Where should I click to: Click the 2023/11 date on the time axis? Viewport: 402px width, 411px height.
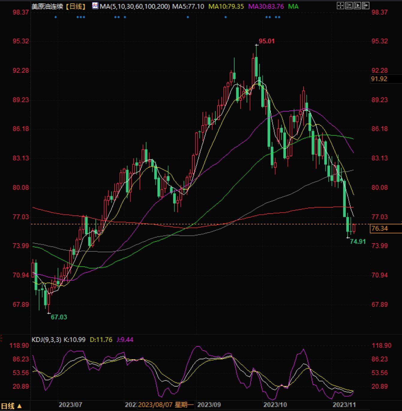(x=344, y=405)
